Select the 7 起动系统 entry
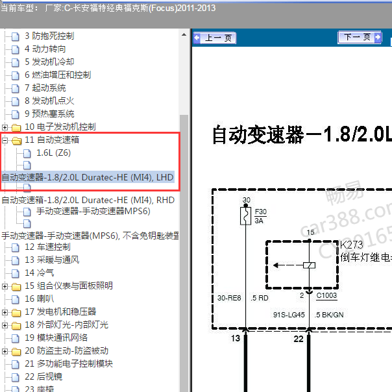This screenshot has width=392, height=392. pos(45,88)
